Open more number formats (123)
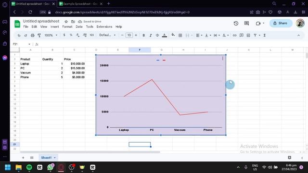The height and width of the screenshot is (173, 308). coord(92,35)
